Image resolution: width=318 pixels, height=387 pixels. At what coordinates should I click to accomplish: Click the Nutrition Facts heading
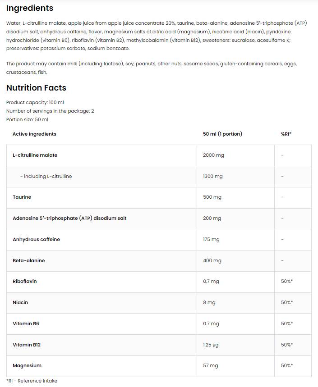click(x=36, y=88)
